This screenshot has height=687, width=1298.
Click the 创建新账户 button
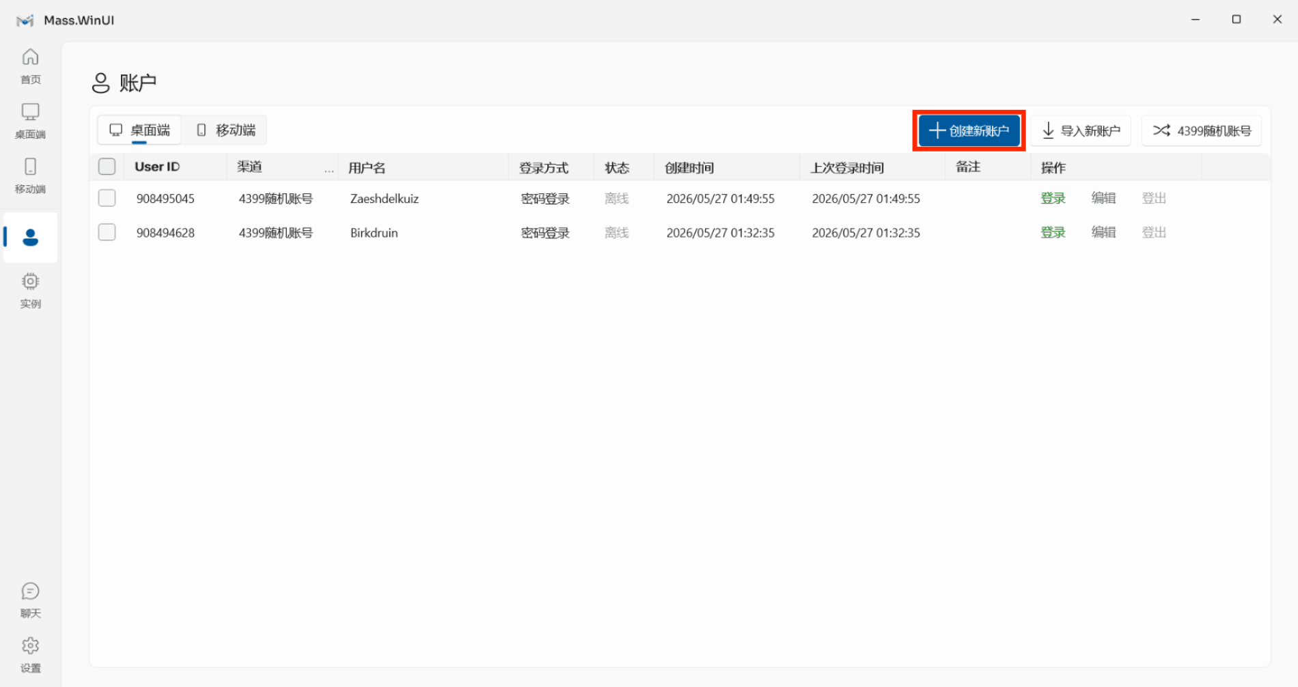969,130
